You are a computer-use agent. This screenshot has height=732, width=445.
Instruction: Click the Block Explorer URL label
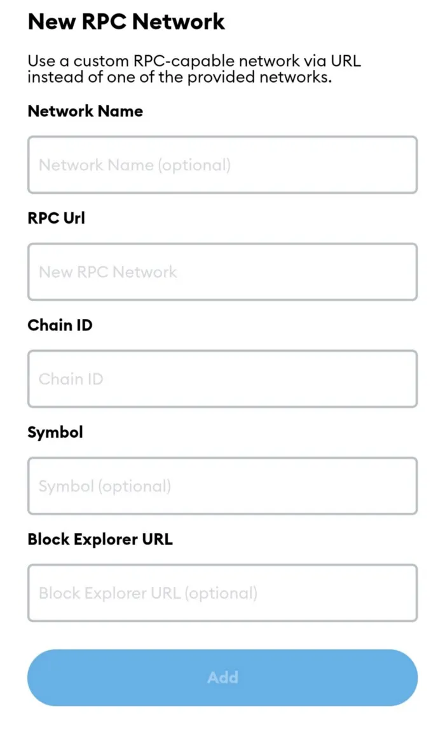pyautogui.click(x=100, y=539)
